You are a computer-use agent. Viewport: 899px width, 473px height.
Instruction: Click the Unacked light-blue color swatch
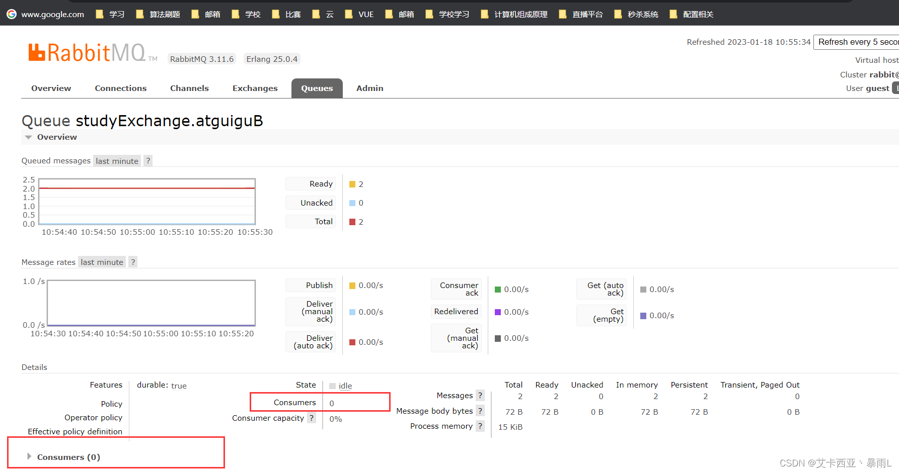coord(352,203)
